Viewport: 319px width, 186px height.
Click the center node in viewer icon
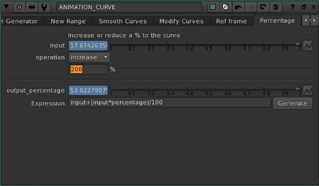click(x=20, y=7)
